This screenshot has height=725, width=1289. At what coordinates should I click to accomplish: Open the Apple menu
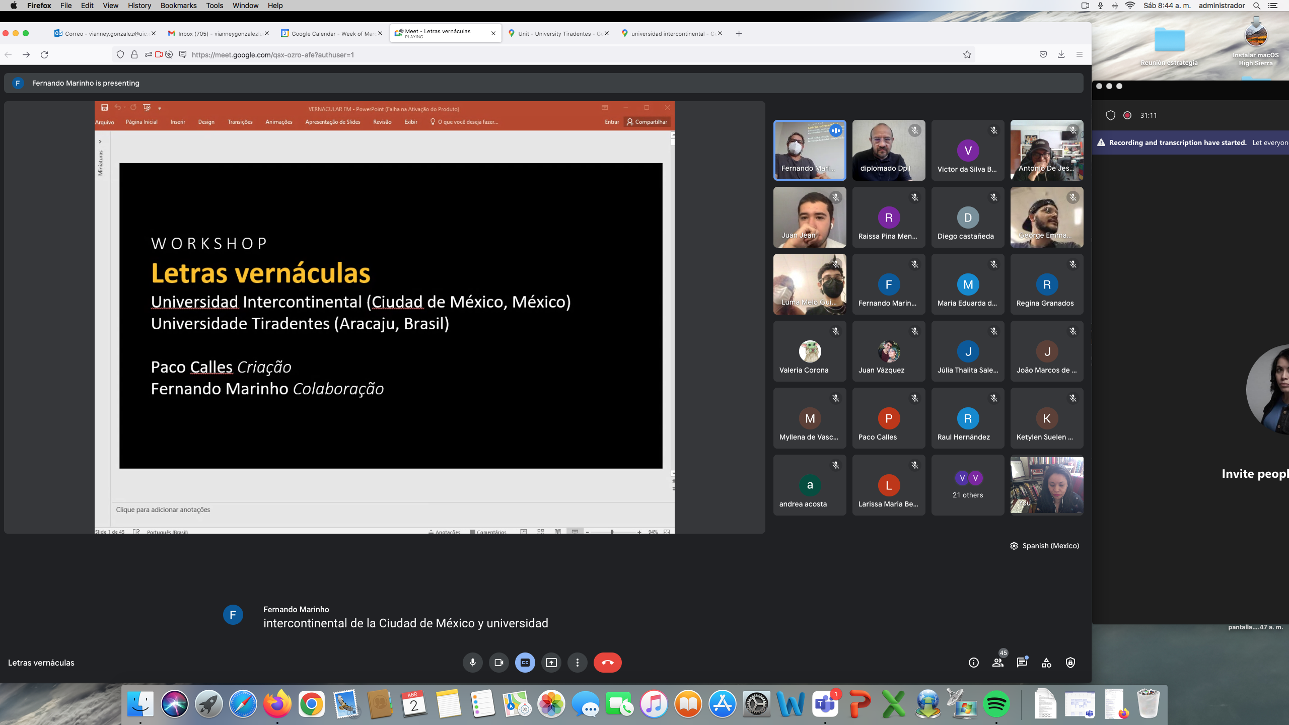coord(14,6)
